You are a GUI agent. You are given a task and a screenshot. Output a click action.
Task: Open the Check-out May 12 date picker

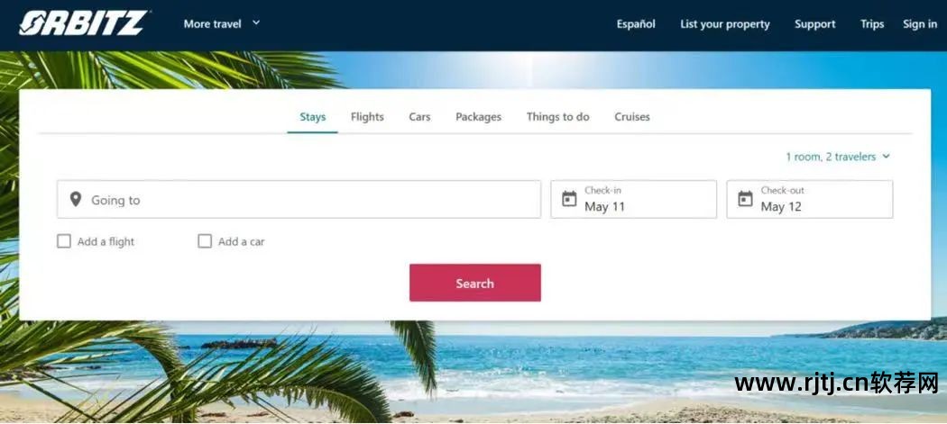[x=809, y=199]
